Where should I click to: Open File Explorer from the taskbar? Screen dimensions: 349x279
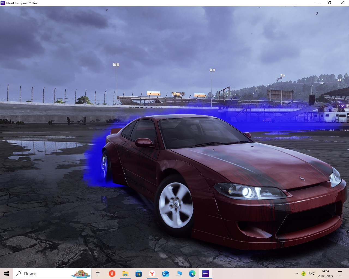125,274
